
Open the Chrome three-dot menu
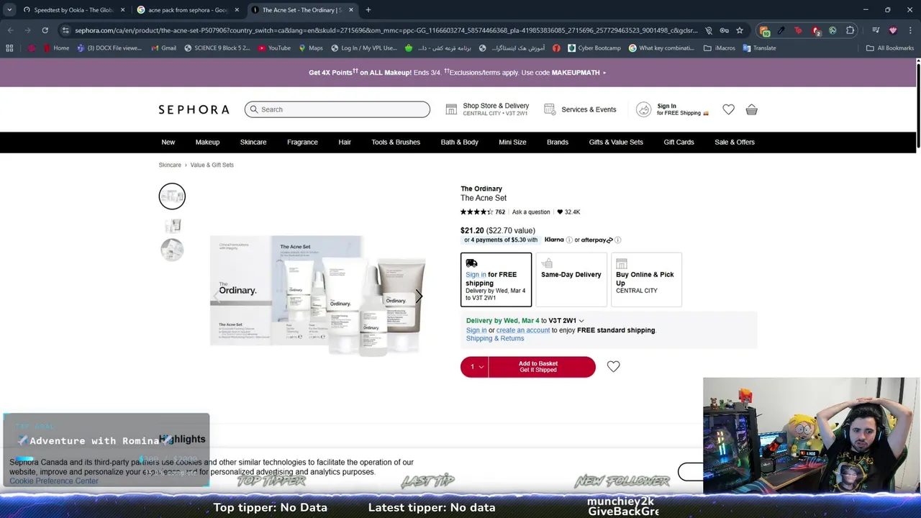(x=909, y=30)
